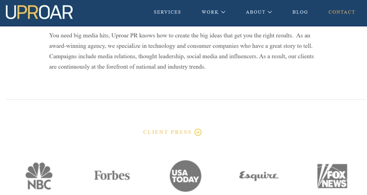Follow the Client Press link text
Screen dimensions: 367x195
click(x=167, y=132)
